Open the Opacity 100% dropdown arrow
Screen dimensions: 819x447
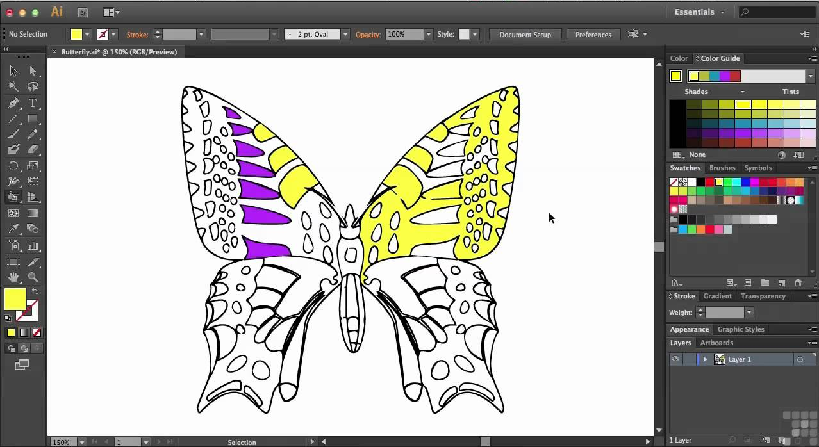click(x=428, y=35)
